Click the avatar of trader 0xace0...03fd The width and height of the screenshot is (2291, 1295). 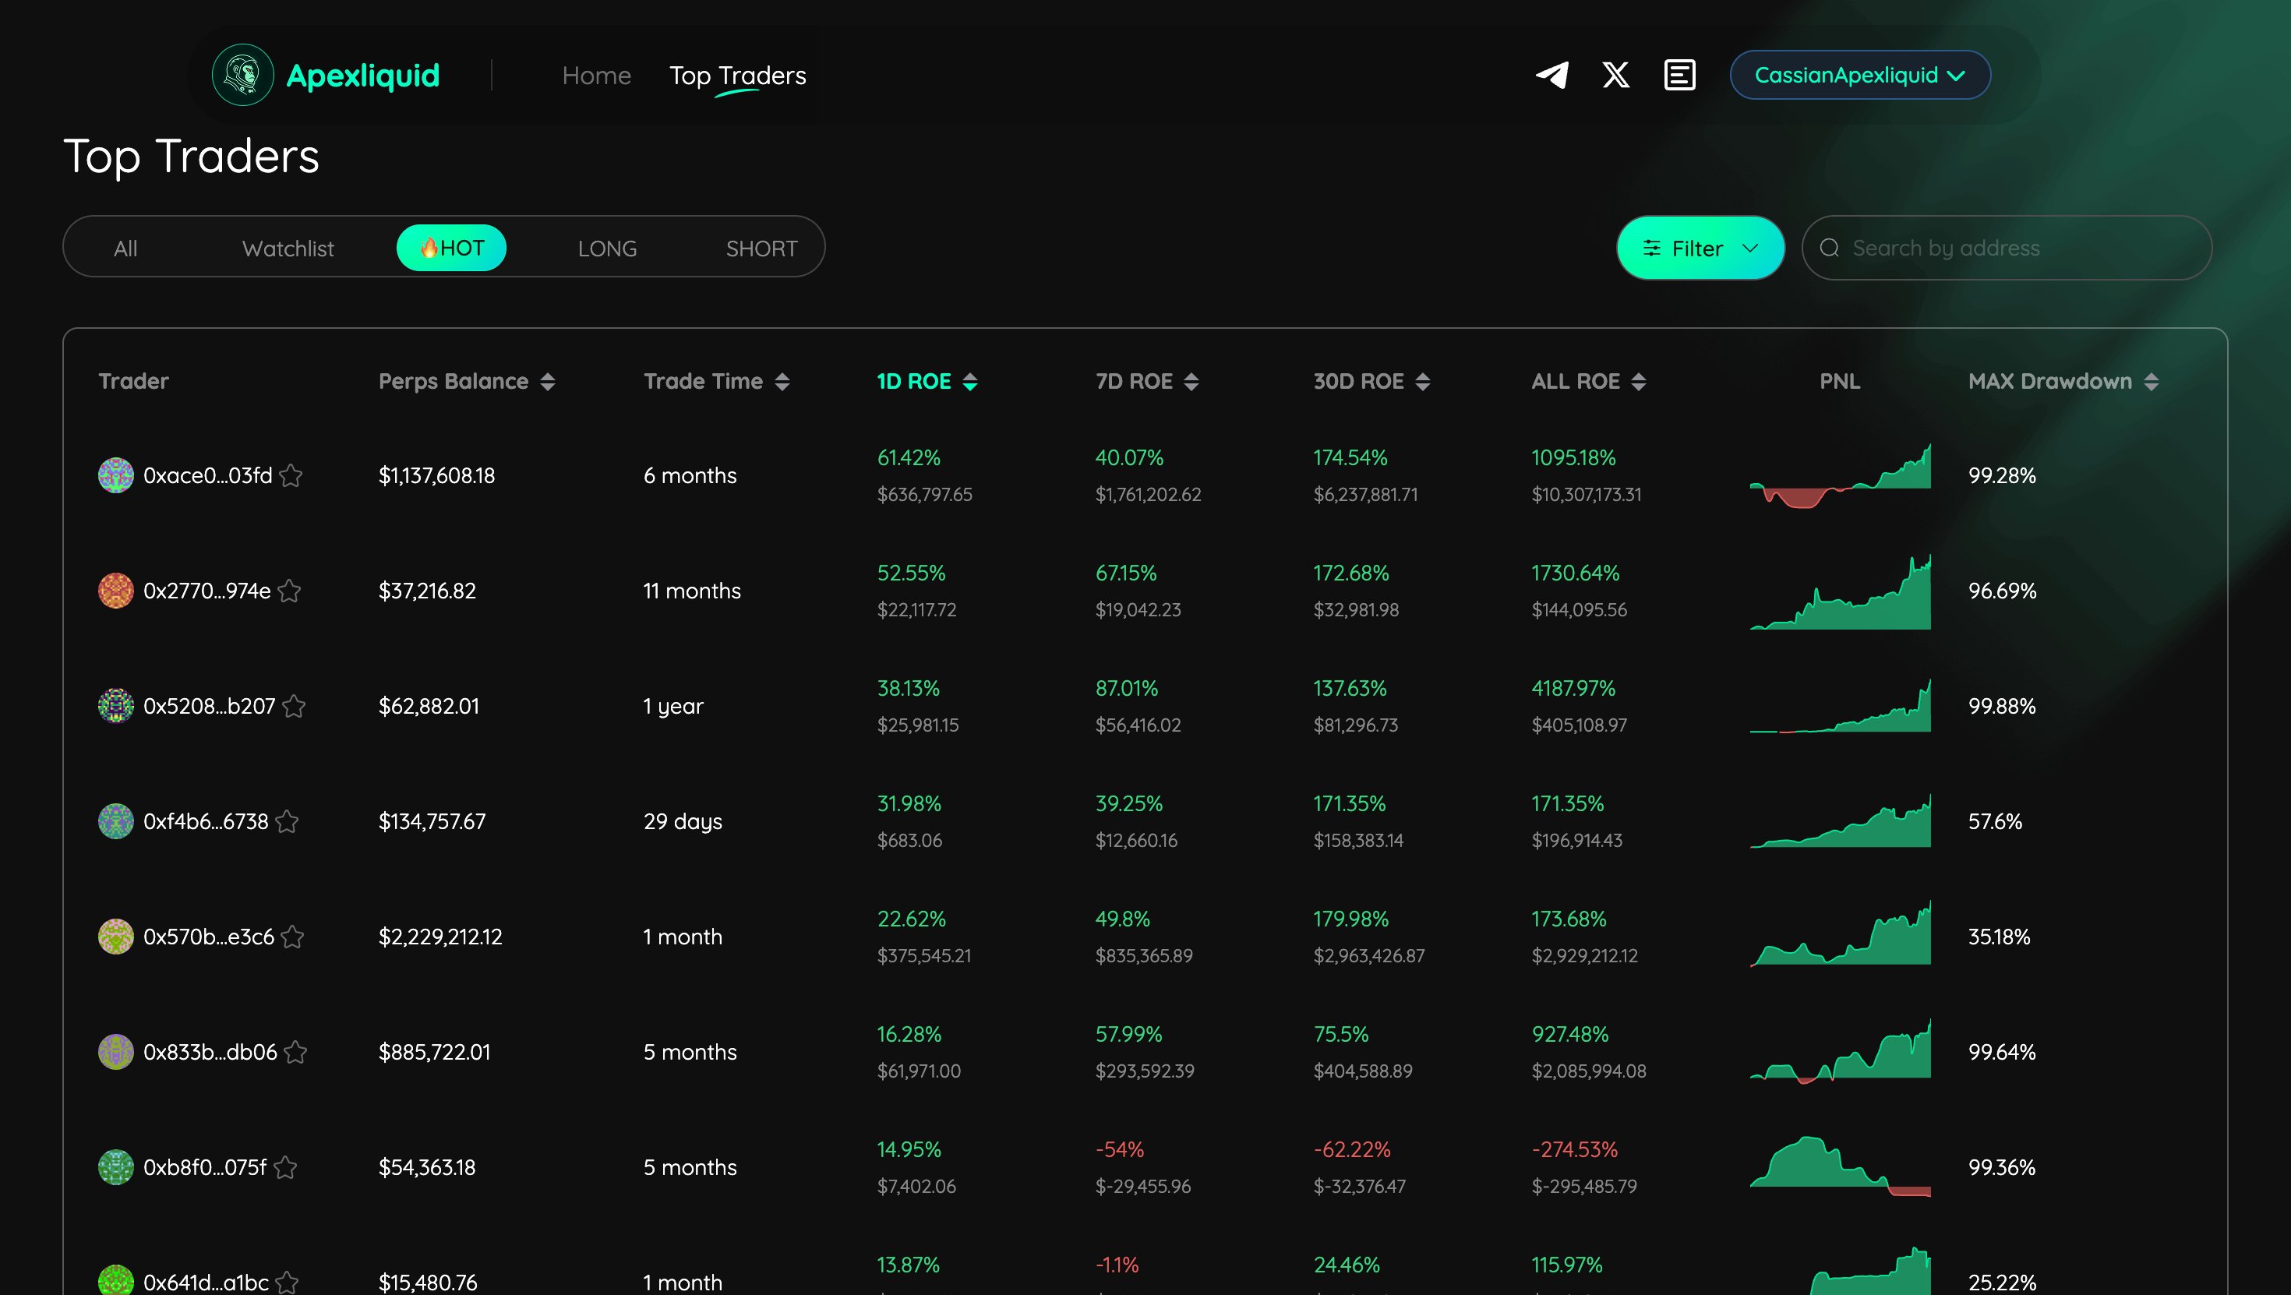point(115,475)
